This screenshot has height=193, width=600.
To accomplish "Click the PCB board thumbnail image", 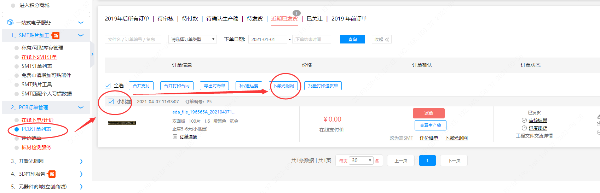I will click(122, 123).
